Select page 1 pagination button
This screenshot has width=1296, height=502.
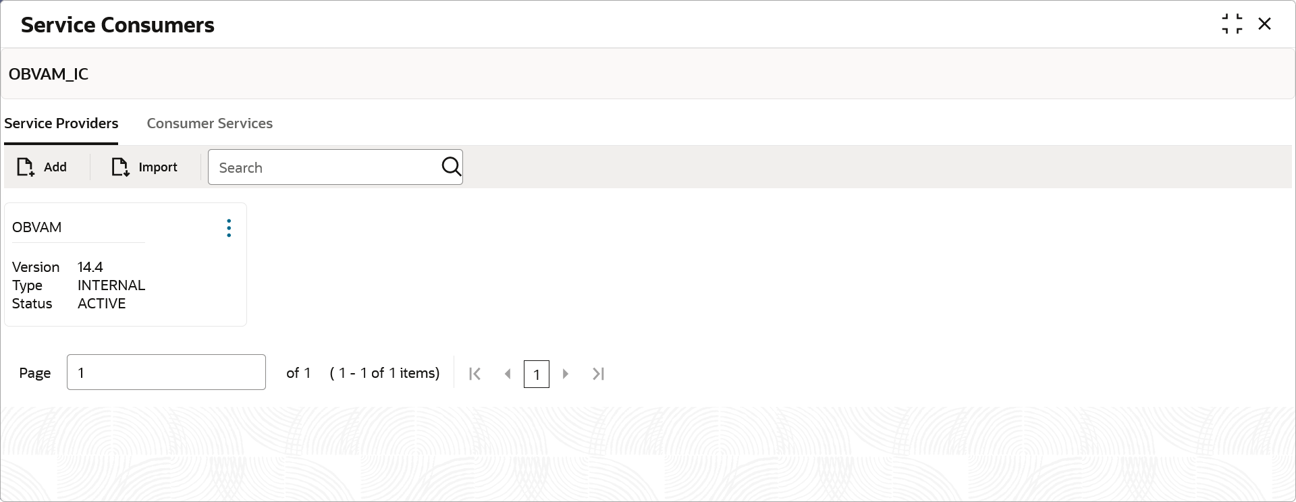[x=537, y=374]
